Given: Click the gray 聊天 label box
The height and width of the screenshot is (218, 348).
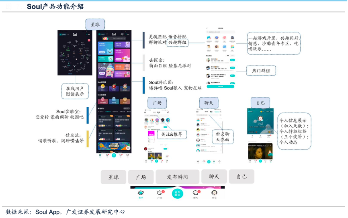Looking at the screenshot, I should tap(214, 177).
